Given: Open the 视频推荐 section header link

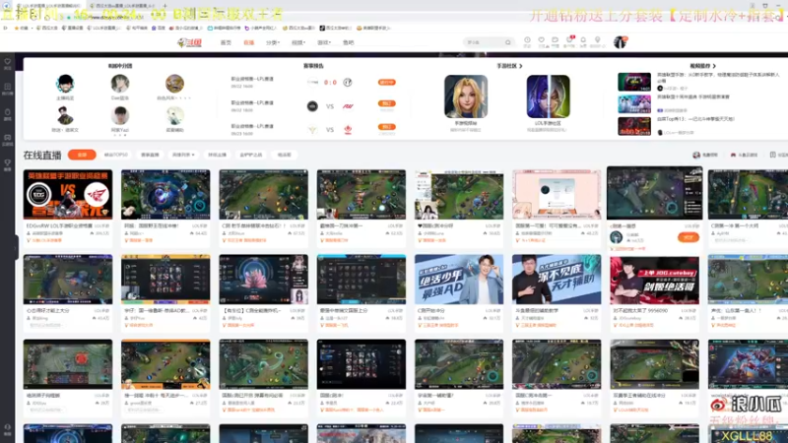Looking at the screenshot, I should point(702,66).
